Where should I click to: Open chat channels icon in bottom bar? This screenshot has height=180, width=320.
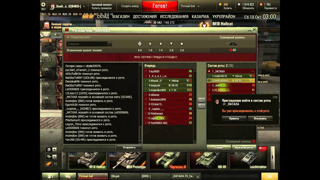[68, 176]
